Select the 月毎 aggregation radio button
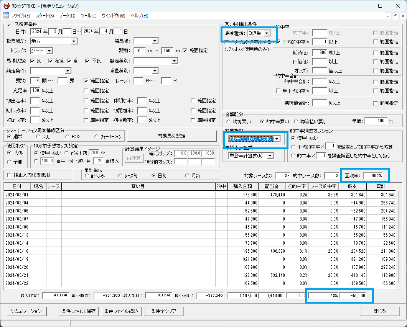 (x=187, y=176)
